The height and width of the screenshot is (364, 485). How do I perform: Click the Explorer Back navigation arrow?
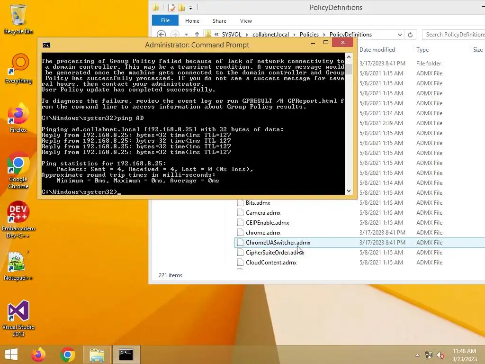point(161,34)
